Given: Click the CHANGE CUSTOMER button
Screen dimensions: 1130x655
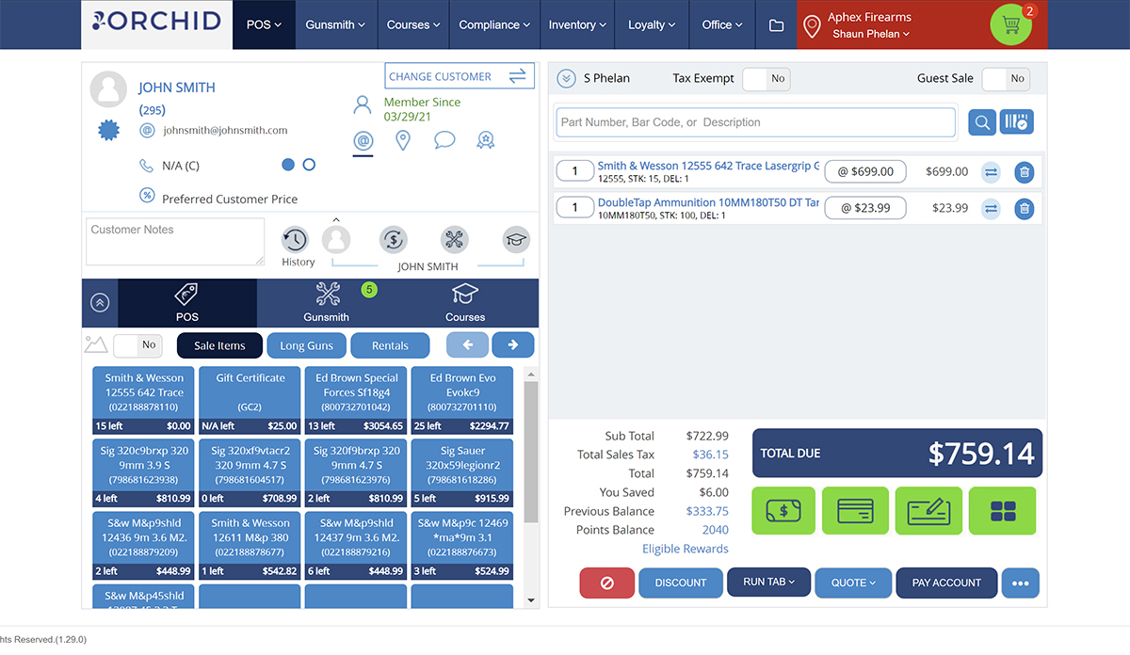Looking at the screenshot, I should point(460,76).
